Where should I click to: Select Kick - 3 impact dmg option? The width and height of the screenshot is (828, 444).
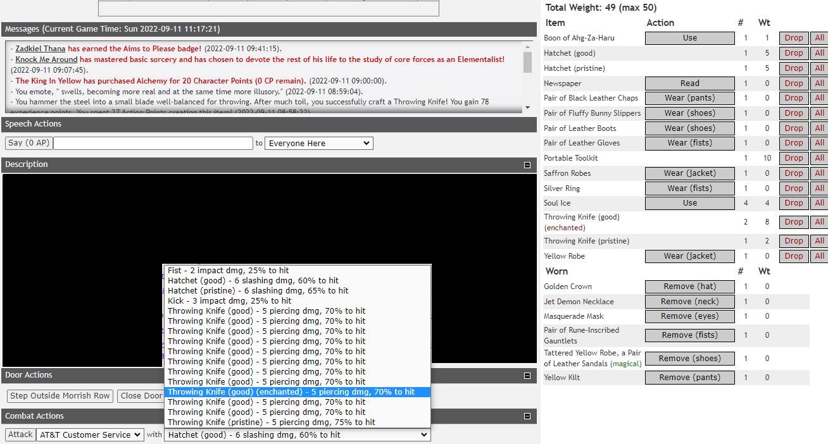[x=297, y=301]
